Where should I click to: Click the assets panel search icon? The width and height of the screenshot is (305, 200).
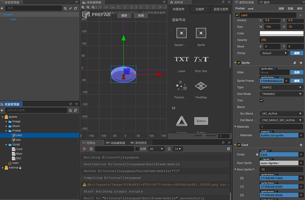(70, 110)
